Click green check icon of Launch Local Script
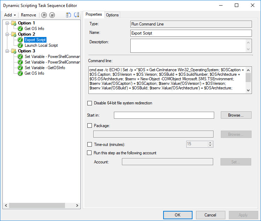 (20, 45)
